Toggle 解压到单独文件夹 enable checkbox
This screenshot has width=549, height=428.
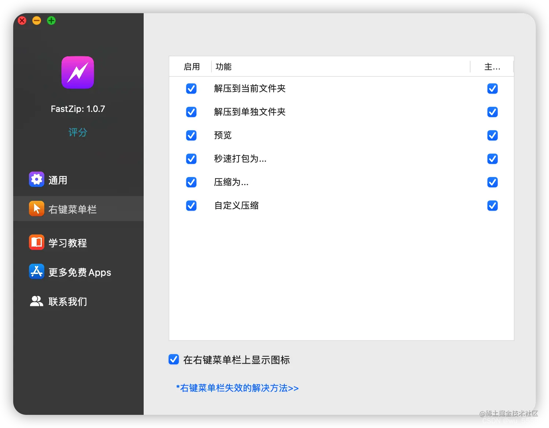(x=191, y=112)
